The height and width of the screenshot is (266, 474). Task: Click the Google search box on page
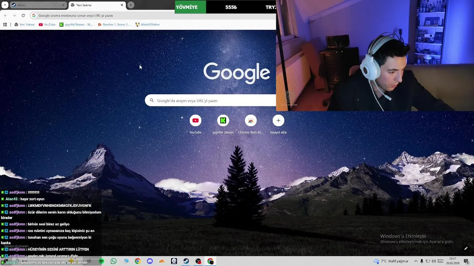click(210, 100)
